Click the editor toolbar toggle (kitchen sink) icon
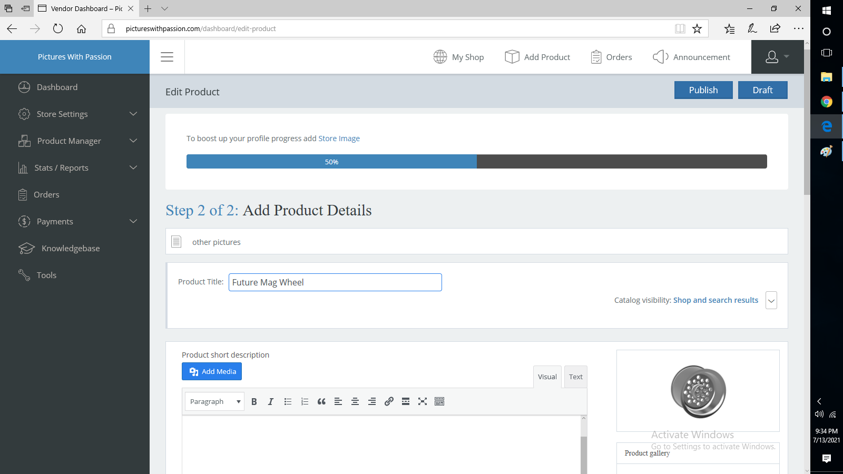Viewport: 843px width, 474px height. point(439,401)
